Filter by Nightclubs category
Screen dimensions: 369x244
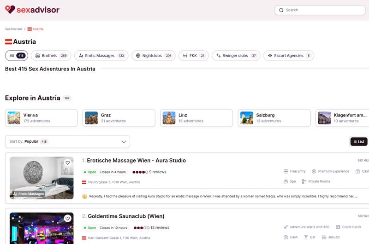pos(153,56)
